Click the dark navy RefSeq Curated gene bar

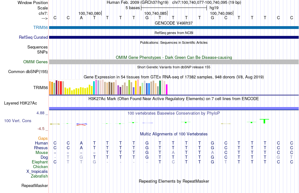click(x=174, y=37)
